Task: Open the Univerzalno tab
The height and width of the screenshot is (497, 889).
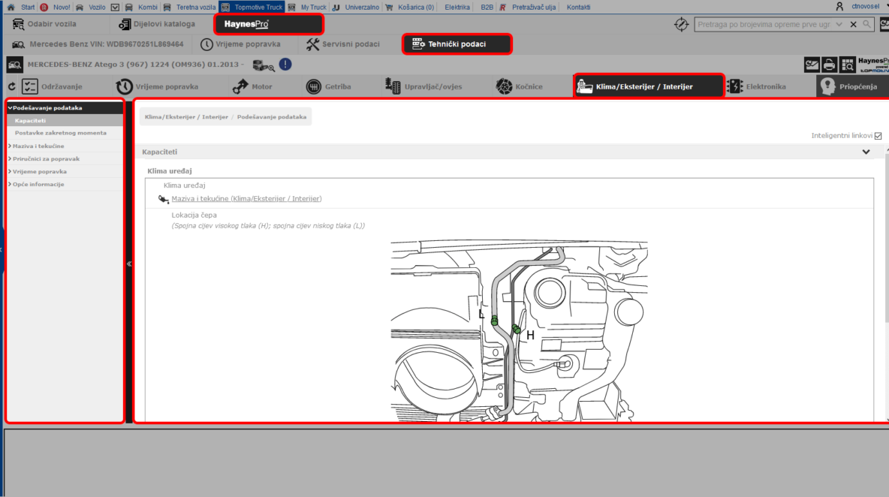Action: (355, 8)
